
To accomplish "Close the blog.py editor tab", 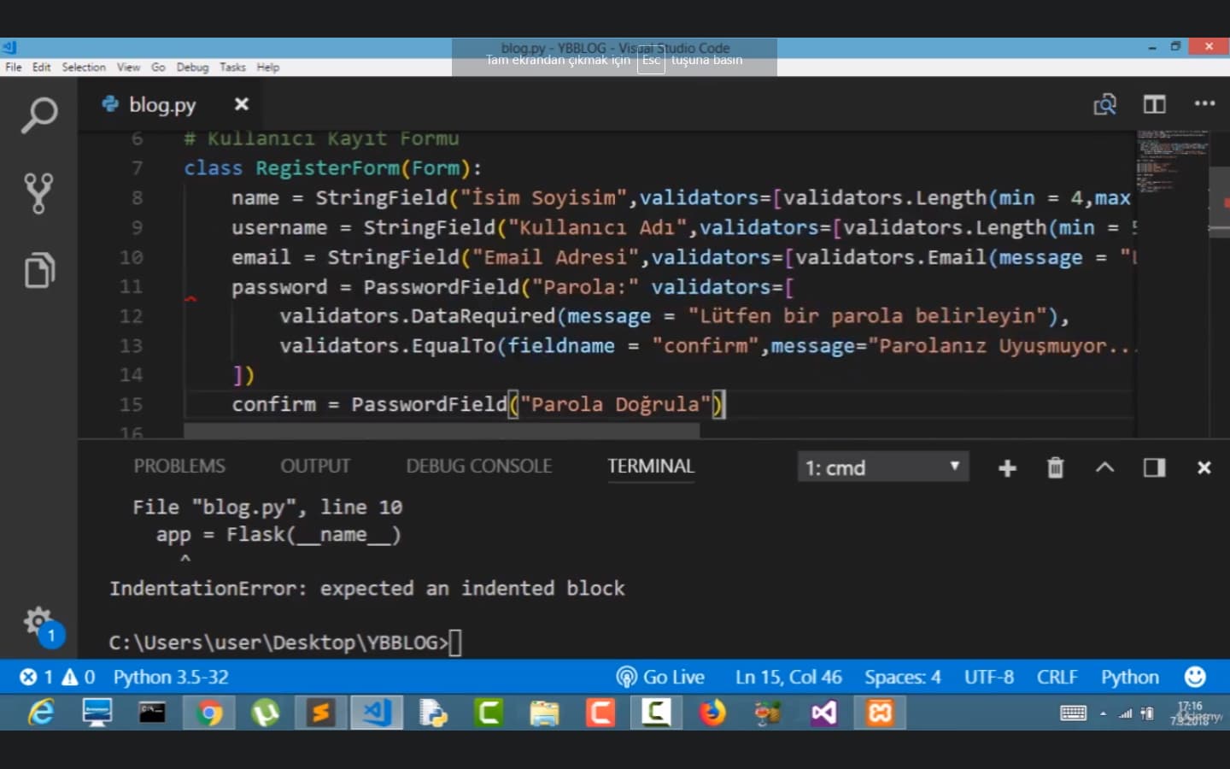I will (242, 104).
